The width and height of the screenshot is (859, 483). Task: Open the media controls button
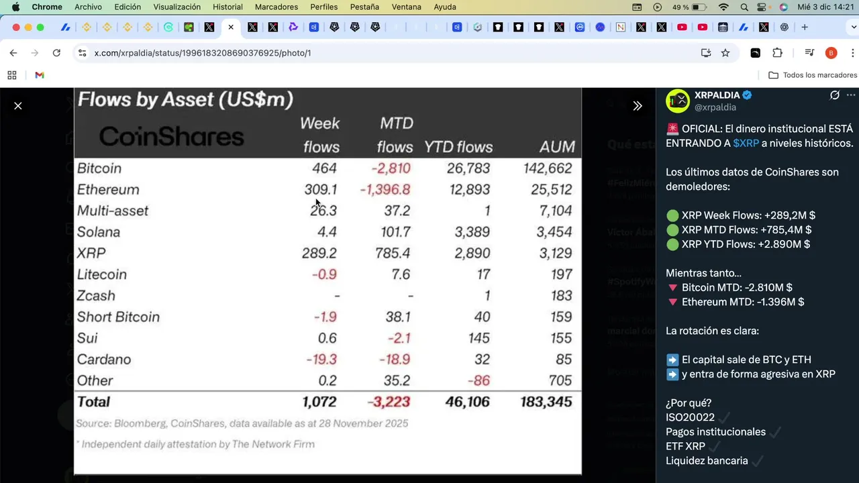[809, 53]
